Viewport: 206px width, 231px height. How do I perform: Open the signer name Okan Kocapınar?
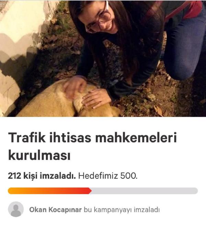point(55,210)
